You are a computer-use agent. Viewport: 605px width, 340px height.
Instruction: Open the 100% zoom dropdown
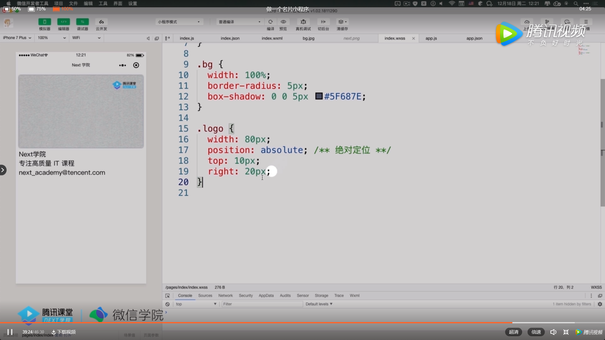tap(52, 38)
